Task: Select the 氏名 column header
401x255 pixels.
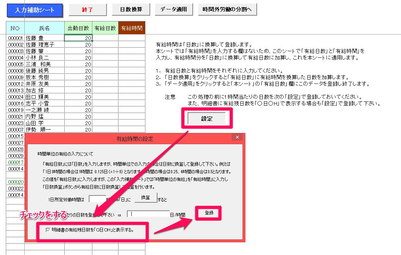Action: pyautogui.click(x=44, y=28)
